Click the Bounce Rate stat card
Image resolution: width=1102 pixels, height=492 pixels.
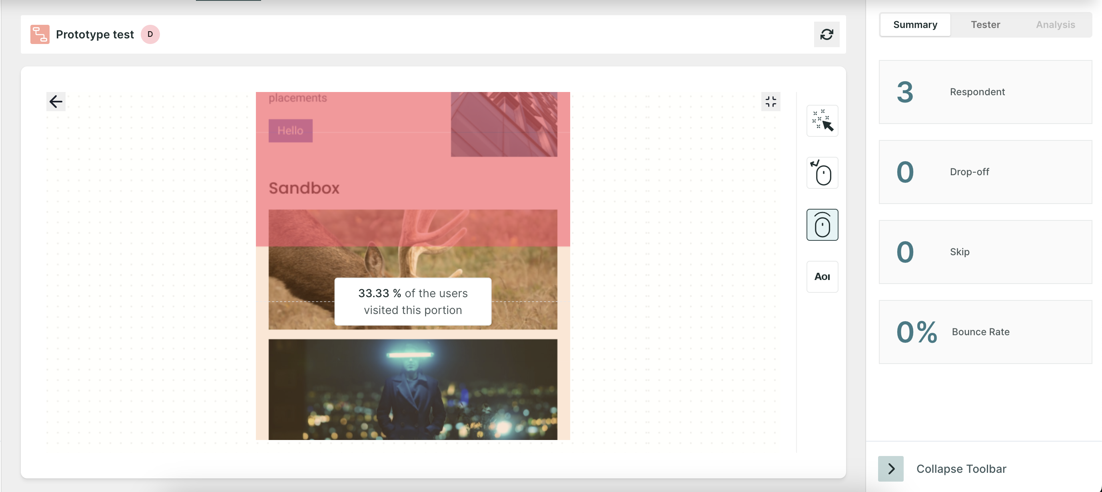coord(985,332)
